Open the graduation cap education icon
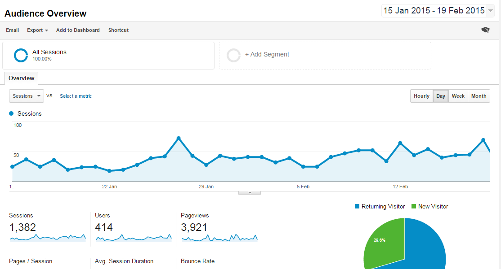 click(485, 30)
